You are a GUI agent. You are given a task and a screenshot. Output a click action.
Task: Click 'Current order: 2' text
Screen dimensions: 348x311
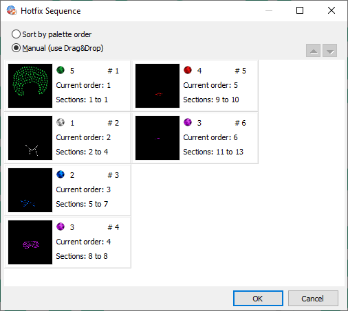[83, 137]
